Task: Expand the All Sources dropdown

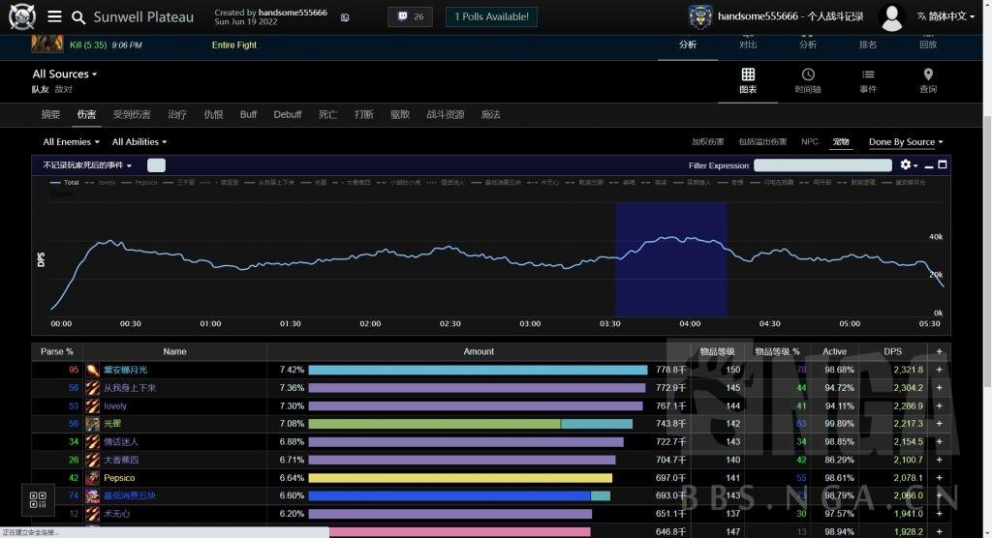Action: [64, 75]
